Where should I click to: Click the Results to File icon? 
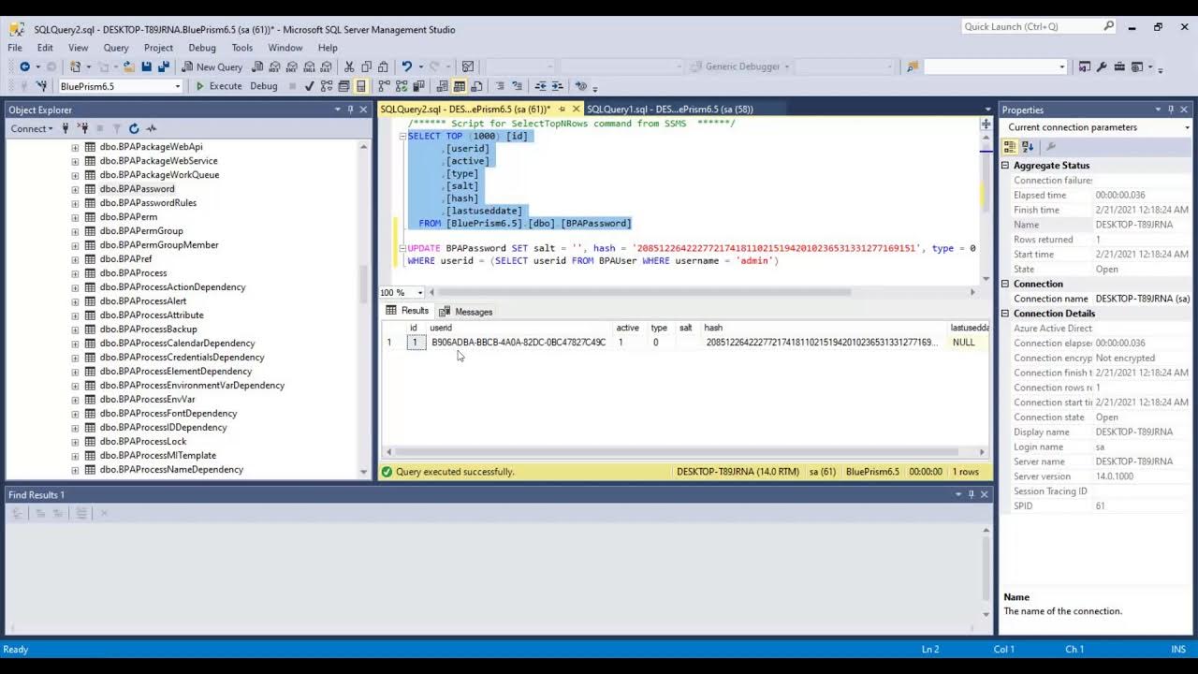click(476, 86)
